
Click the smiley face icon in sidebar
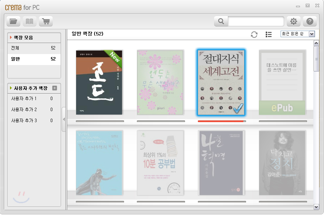(x=21, y=197)
